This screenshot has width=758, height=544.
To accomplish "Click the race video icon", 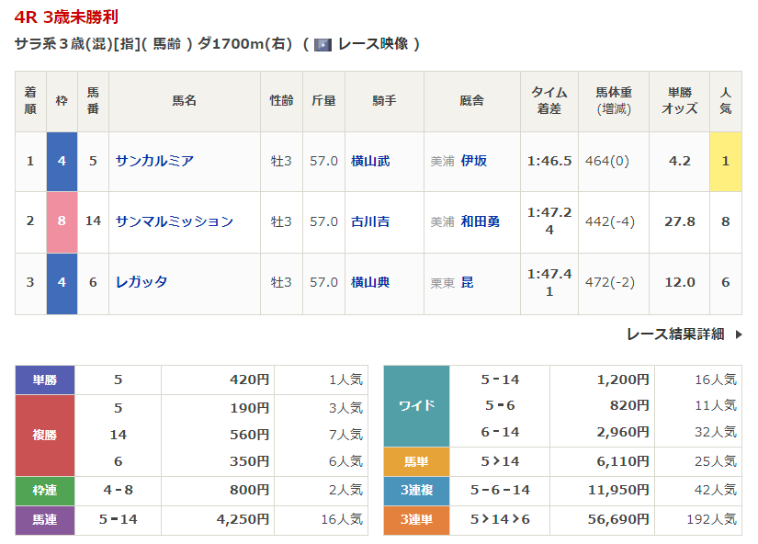I will (322, 44).
